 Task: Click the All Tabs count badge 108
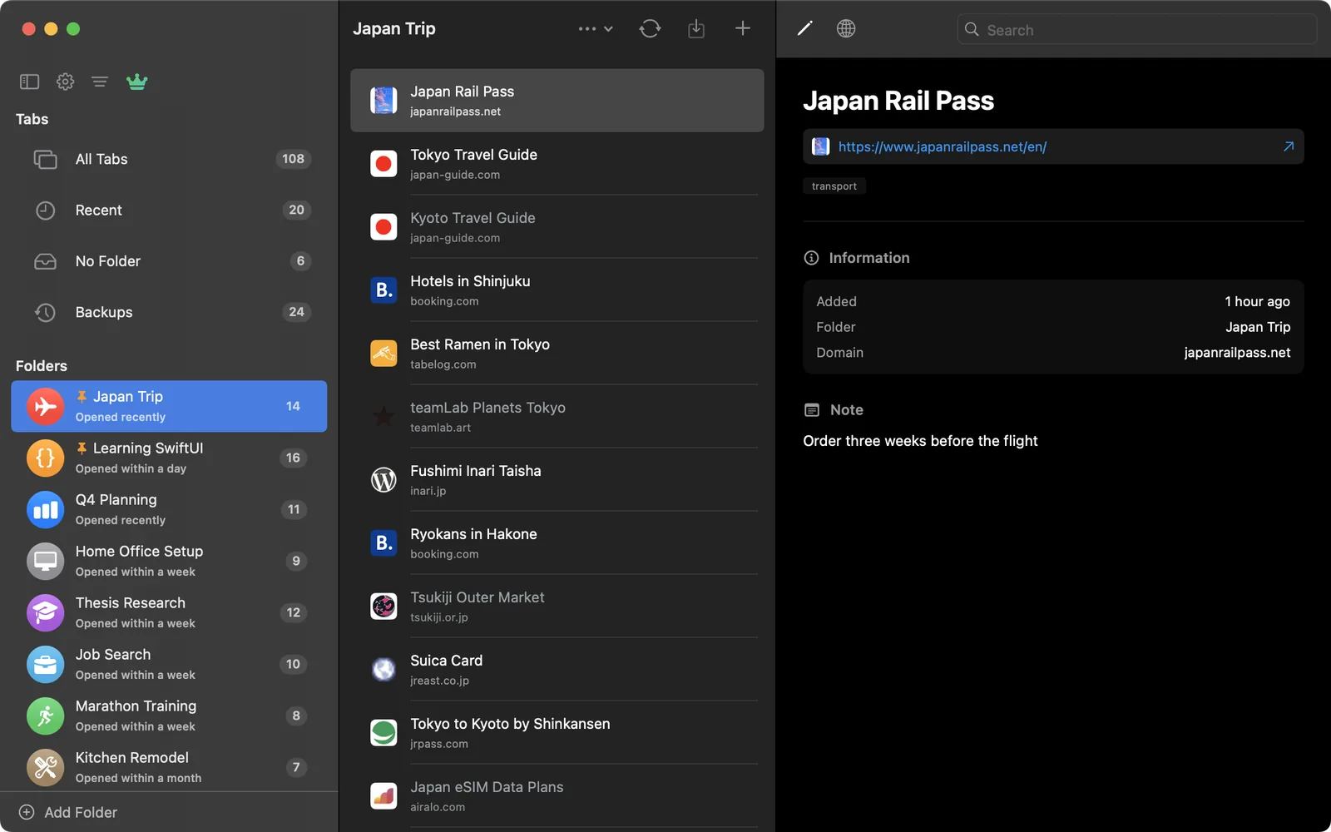293,159
